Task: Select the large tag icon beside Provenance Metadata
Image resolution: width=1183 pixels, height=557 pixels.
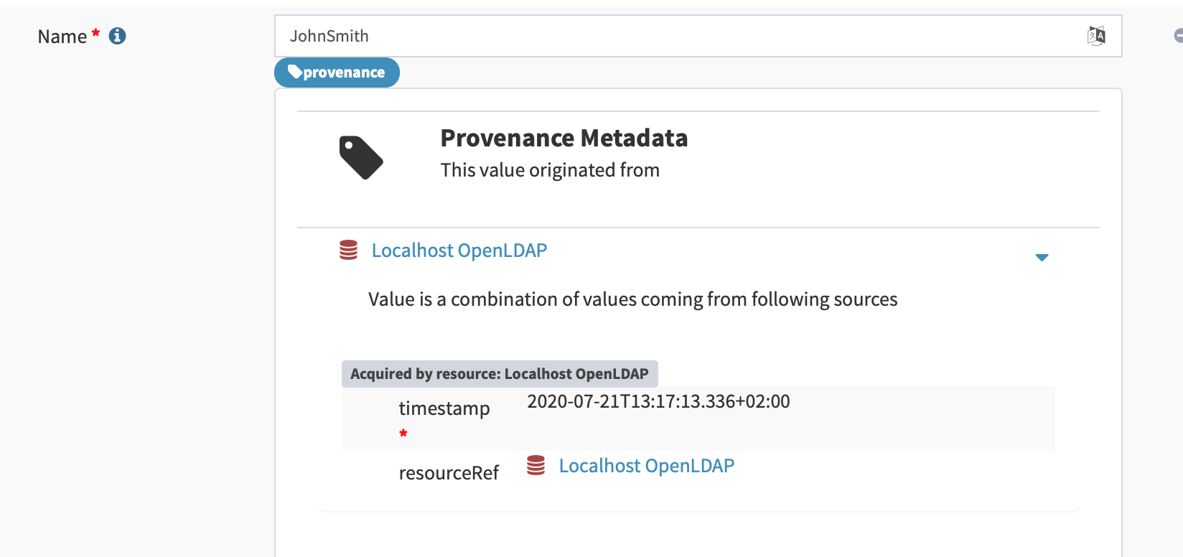Action: (x=360, y=156)
